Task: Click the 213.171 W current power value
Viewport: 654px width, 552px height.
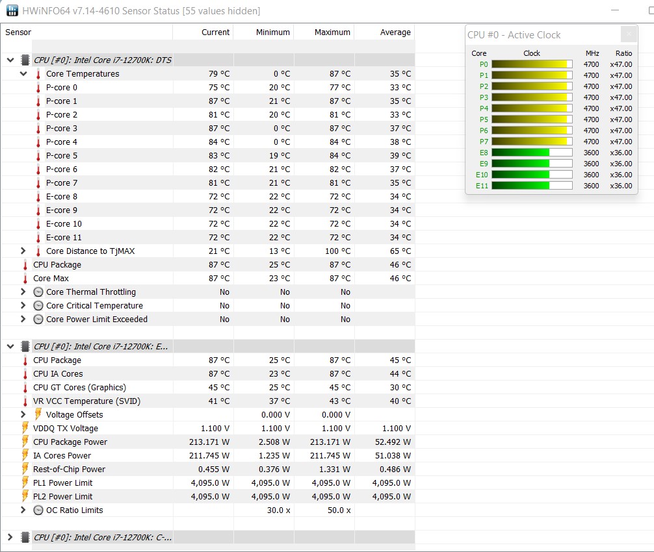Action: coord(209,442)
